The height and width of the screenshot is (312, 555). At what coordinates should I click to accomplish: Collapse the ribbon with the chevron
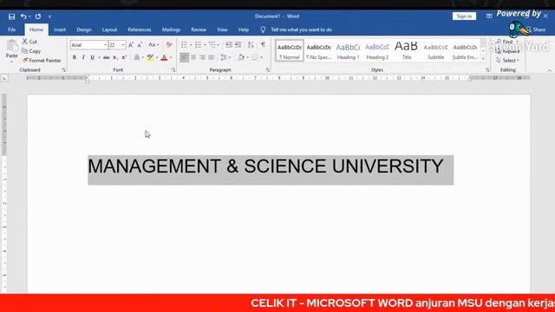[549, 70]
